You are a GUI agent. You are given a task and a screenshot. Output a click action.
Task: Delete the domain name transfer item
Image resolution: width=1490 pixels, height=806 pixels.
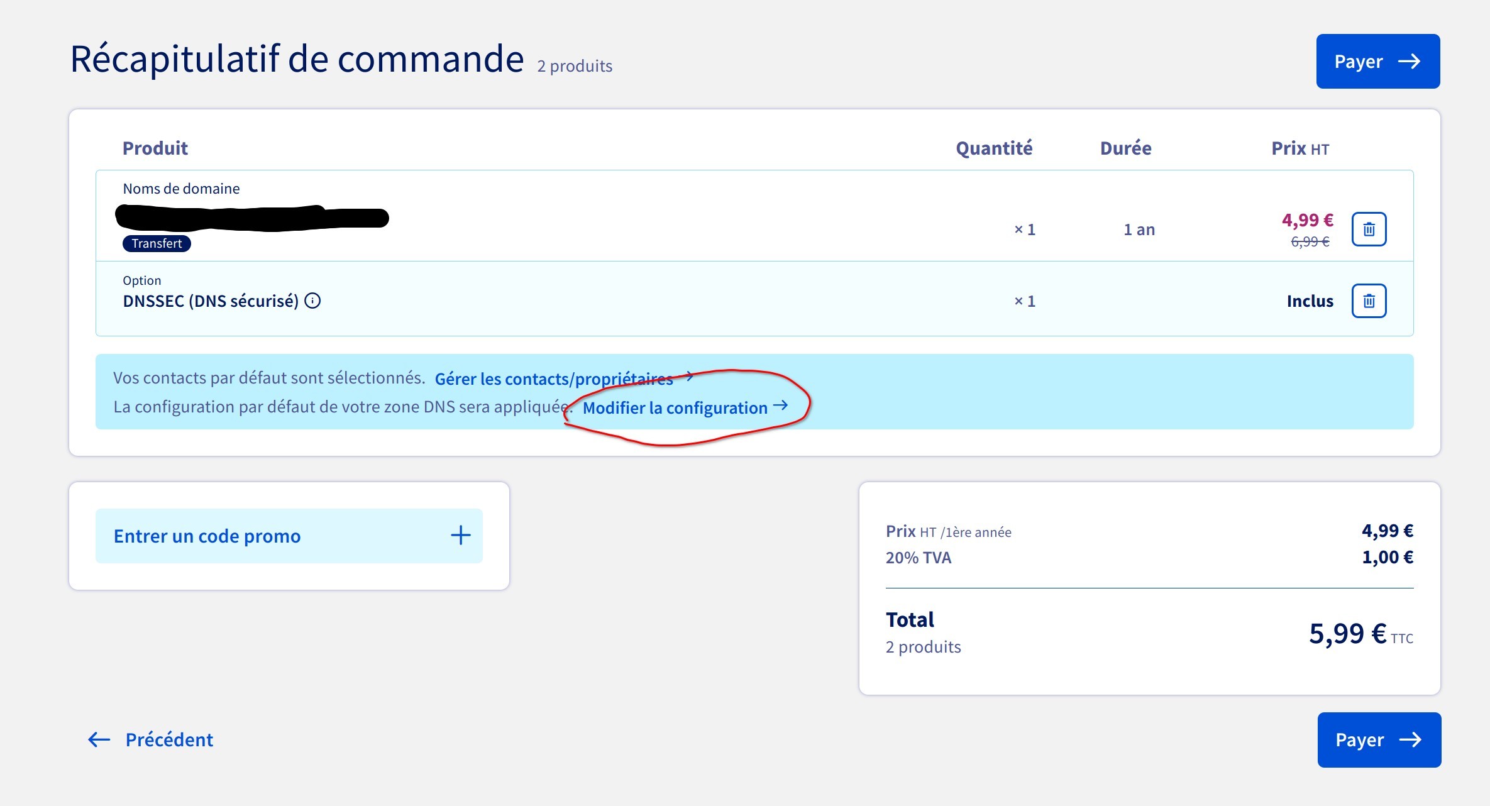click(x=1369, y=229)
